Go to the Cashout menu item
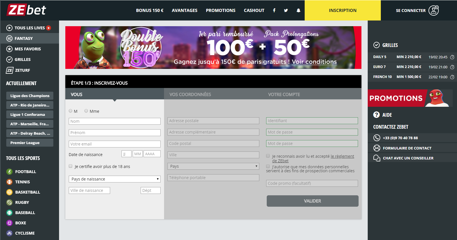Image resolution: width=457 pixels, height=240 pixels. 254,11
